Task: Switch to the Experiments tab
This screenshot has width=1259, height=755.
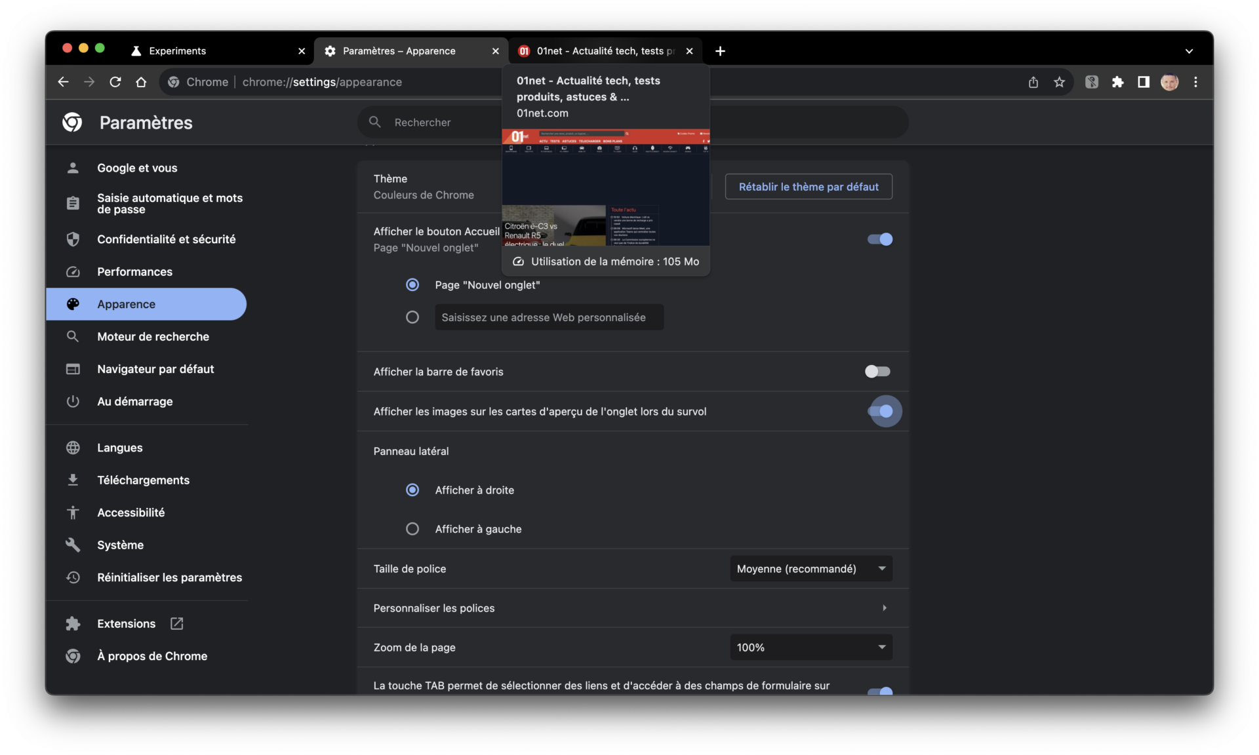Action: pyautogui.click(x=177, y=51)
